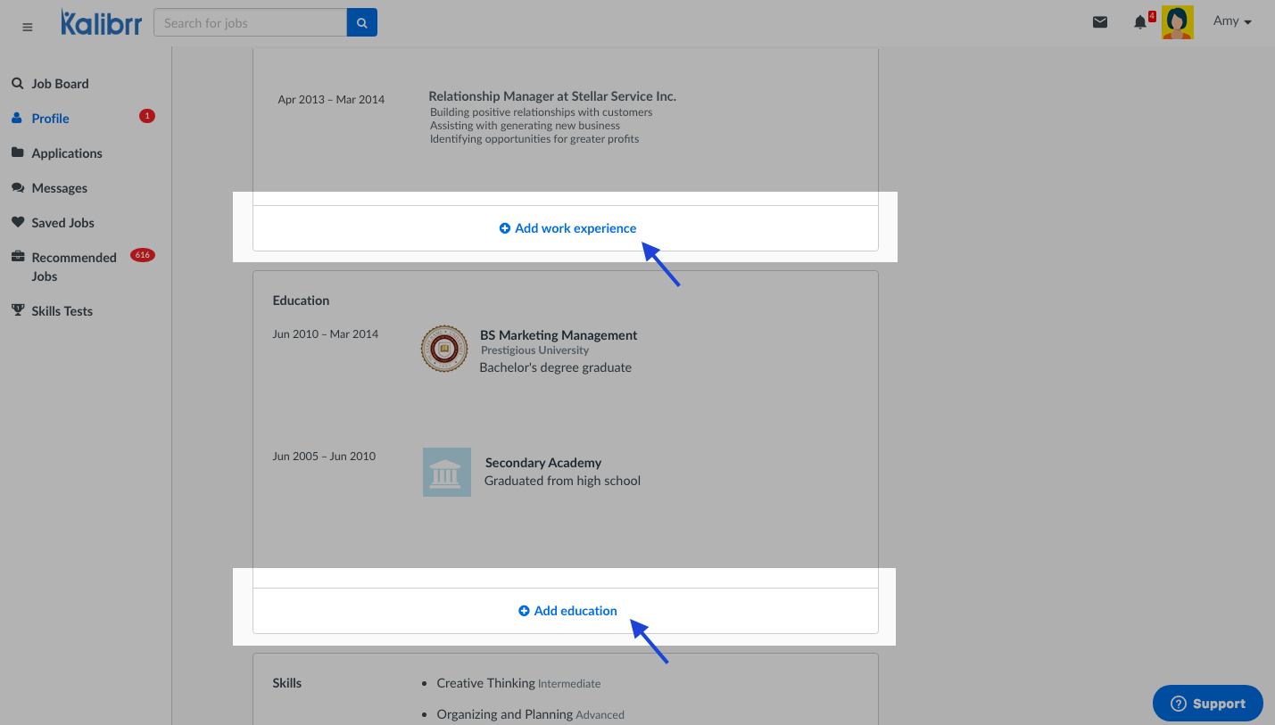The image size is (1275, 725).
Task: Click the Prestigious University seal logo
Action: [444, 349]
